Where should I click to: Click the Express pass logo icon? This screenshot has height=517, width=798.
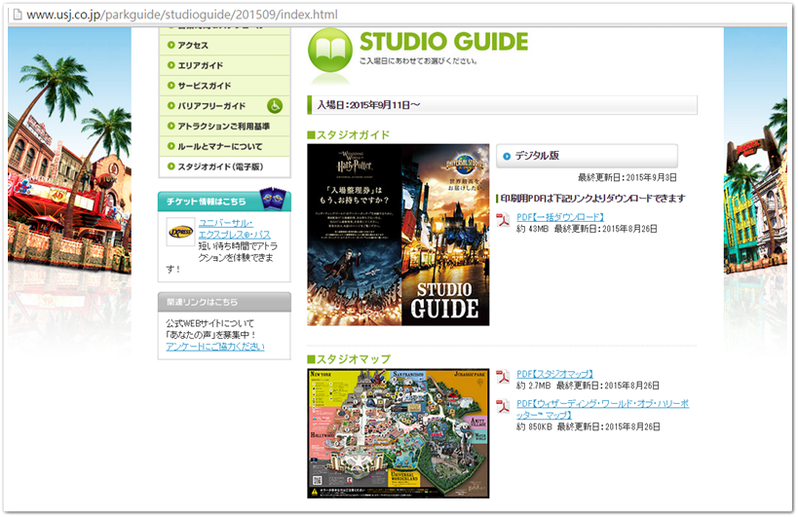[180, 232]
